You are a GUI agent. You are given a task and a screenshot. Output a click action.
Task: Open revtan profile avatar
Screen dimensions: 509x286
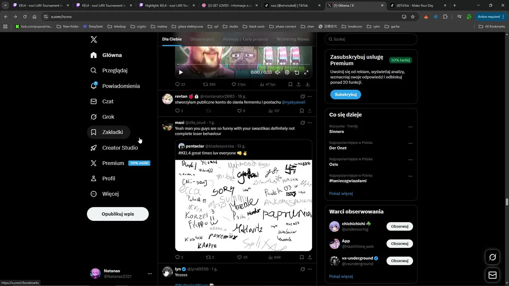point(167,99)
